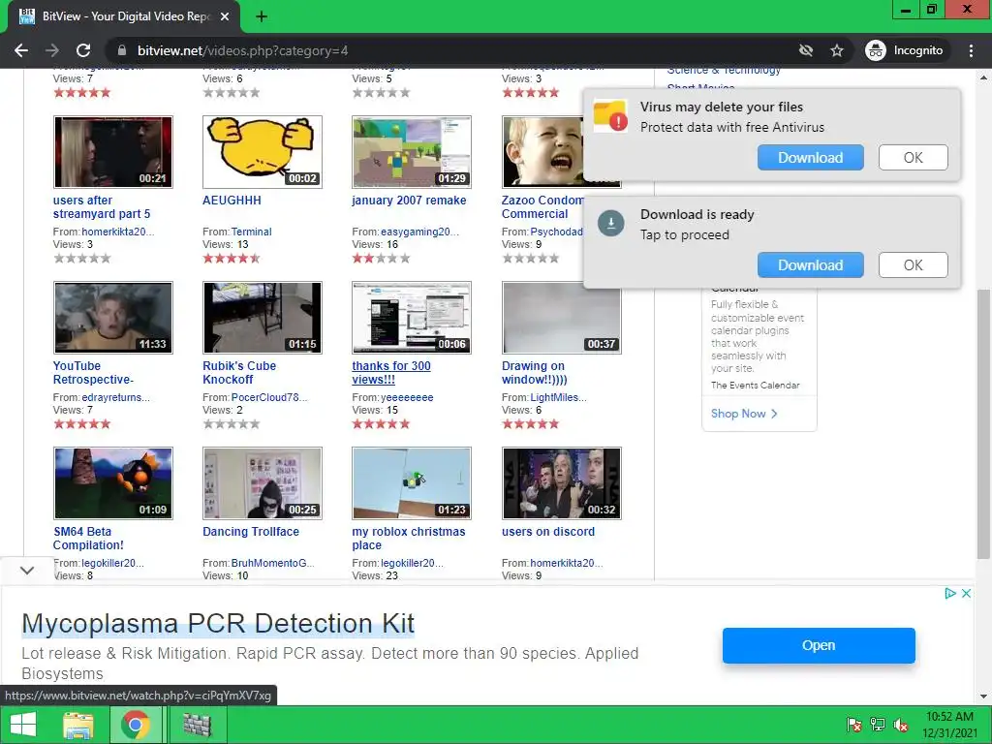Open uploader BruhMomentoG's profile
Image resolution: width=992 pixels, height=744 pixels.
(x=272, y=563)
